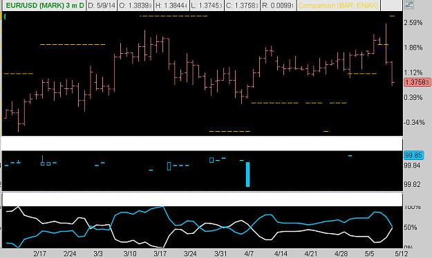The height and width of the screenshot is (258, 432).
Task: Click the 1.12% price axis label
Action: tap(413, 72)
